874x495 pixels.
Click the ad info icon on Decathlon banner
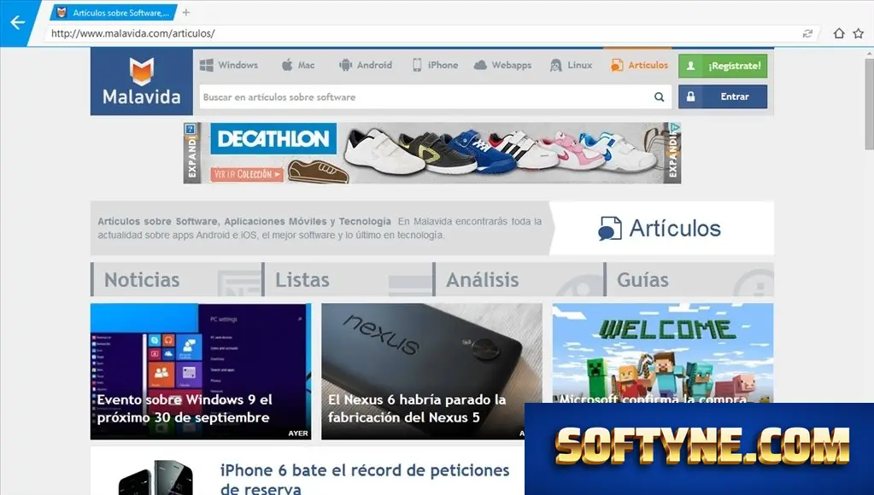click(x=190, y=129)
